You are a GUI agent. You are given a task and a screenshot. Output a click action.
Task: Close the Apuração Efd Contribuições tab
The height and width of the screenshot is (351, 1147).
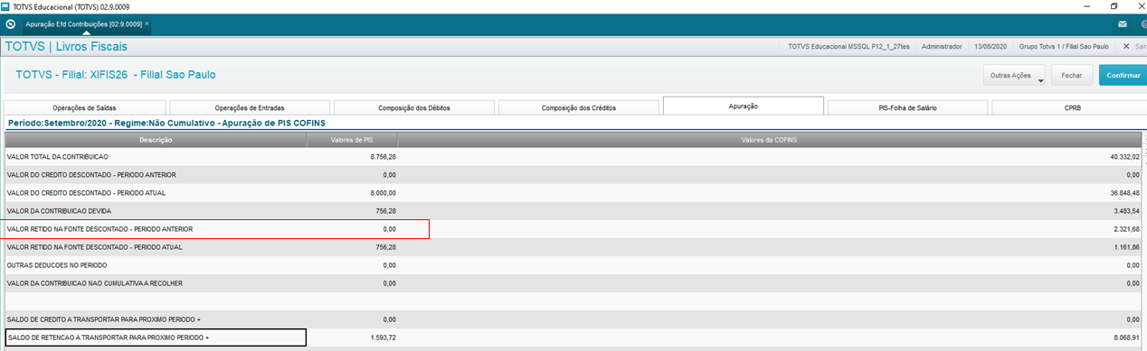tap(147, 23)
